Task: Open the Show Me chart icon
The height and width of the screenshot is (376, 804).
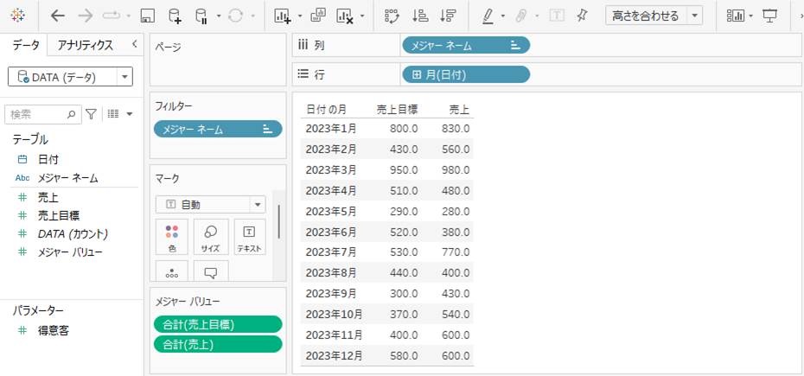Action: (x=736, y=16)
